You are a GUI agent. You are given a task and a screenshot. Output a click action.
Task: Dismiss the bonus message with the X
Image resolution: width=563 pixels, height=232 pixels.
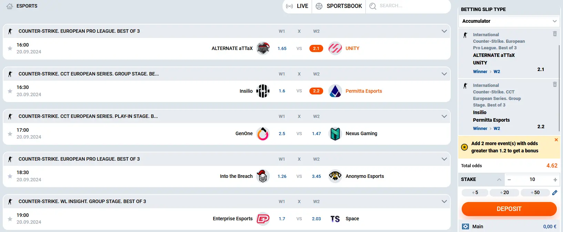tap(556, 140)
